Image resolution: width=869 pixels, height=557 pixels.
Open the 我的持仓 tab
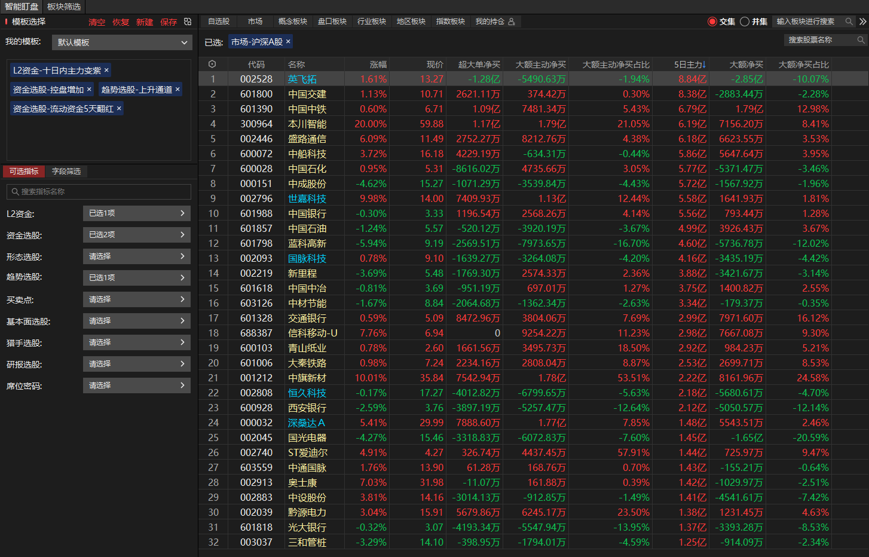tap(495, 22)
